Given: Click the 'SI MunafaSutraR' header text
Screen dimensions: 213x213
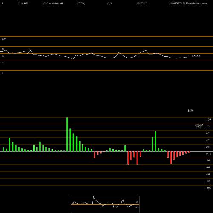Looking at the screenshot, I should (52, 3).
